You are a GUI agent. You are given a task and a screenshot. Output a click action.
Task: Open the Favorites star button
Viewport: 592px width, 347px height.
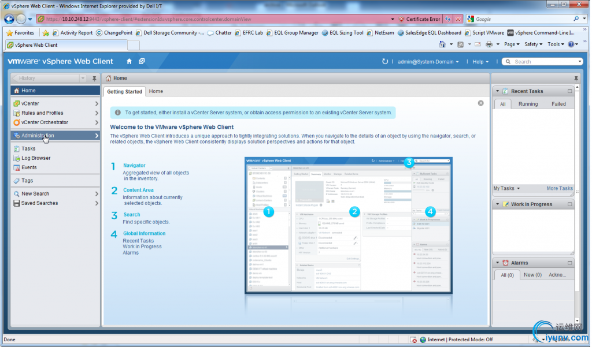[20, 33]
